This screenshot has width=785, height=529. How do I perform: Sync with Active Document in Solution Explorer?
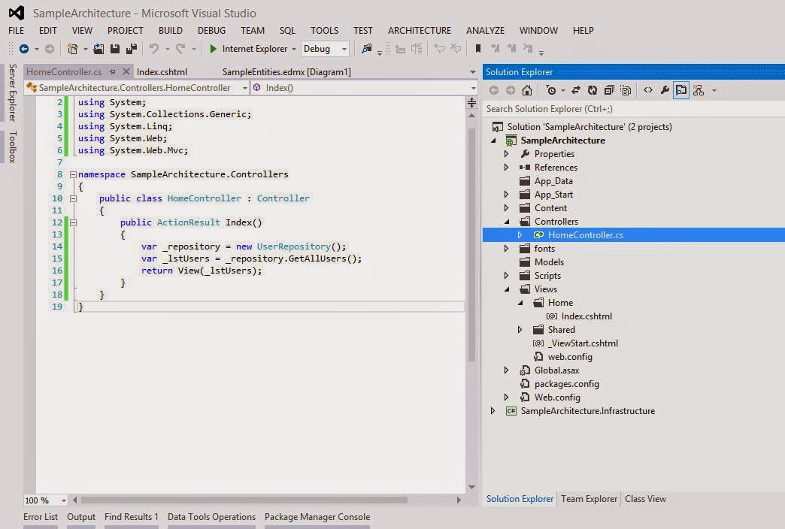tap(575, 90)
